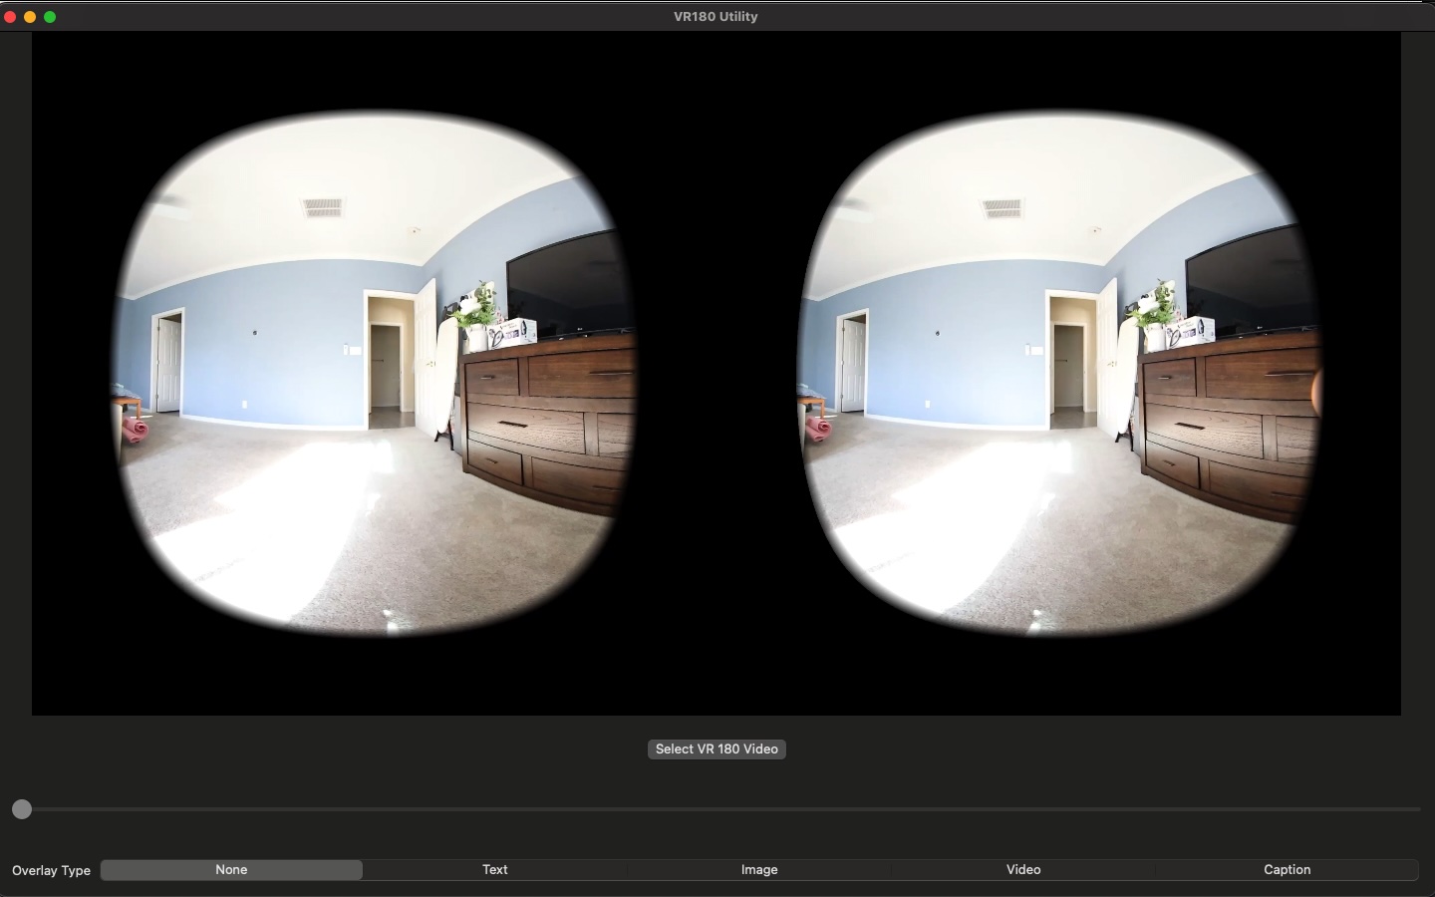The height and width of the screenshot is (897, 1435).
Task: Enter fullscreen with the green zoom button
Action: click(51, 16)
